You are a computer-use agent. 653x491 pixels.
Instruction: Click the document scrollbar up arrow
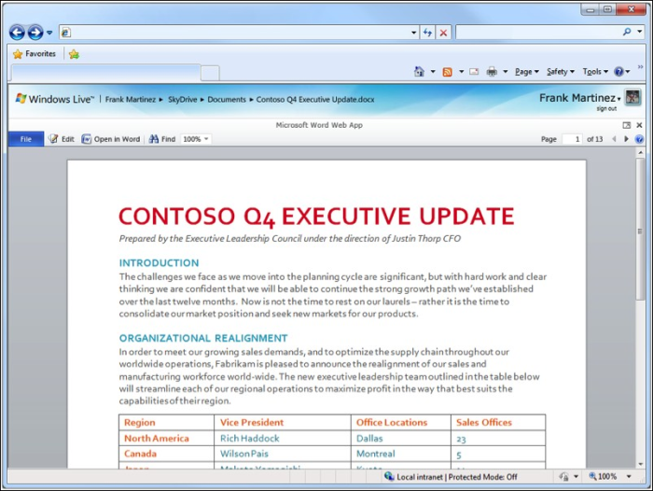pos(640,152)
